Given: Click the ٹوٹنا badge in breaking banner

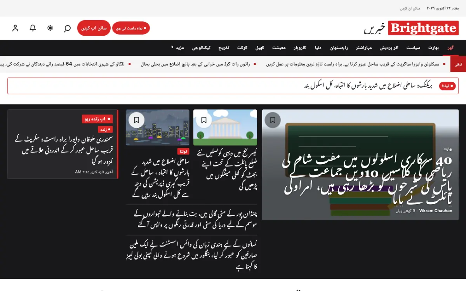Looking at the screenshot, I should coord(447,86).
